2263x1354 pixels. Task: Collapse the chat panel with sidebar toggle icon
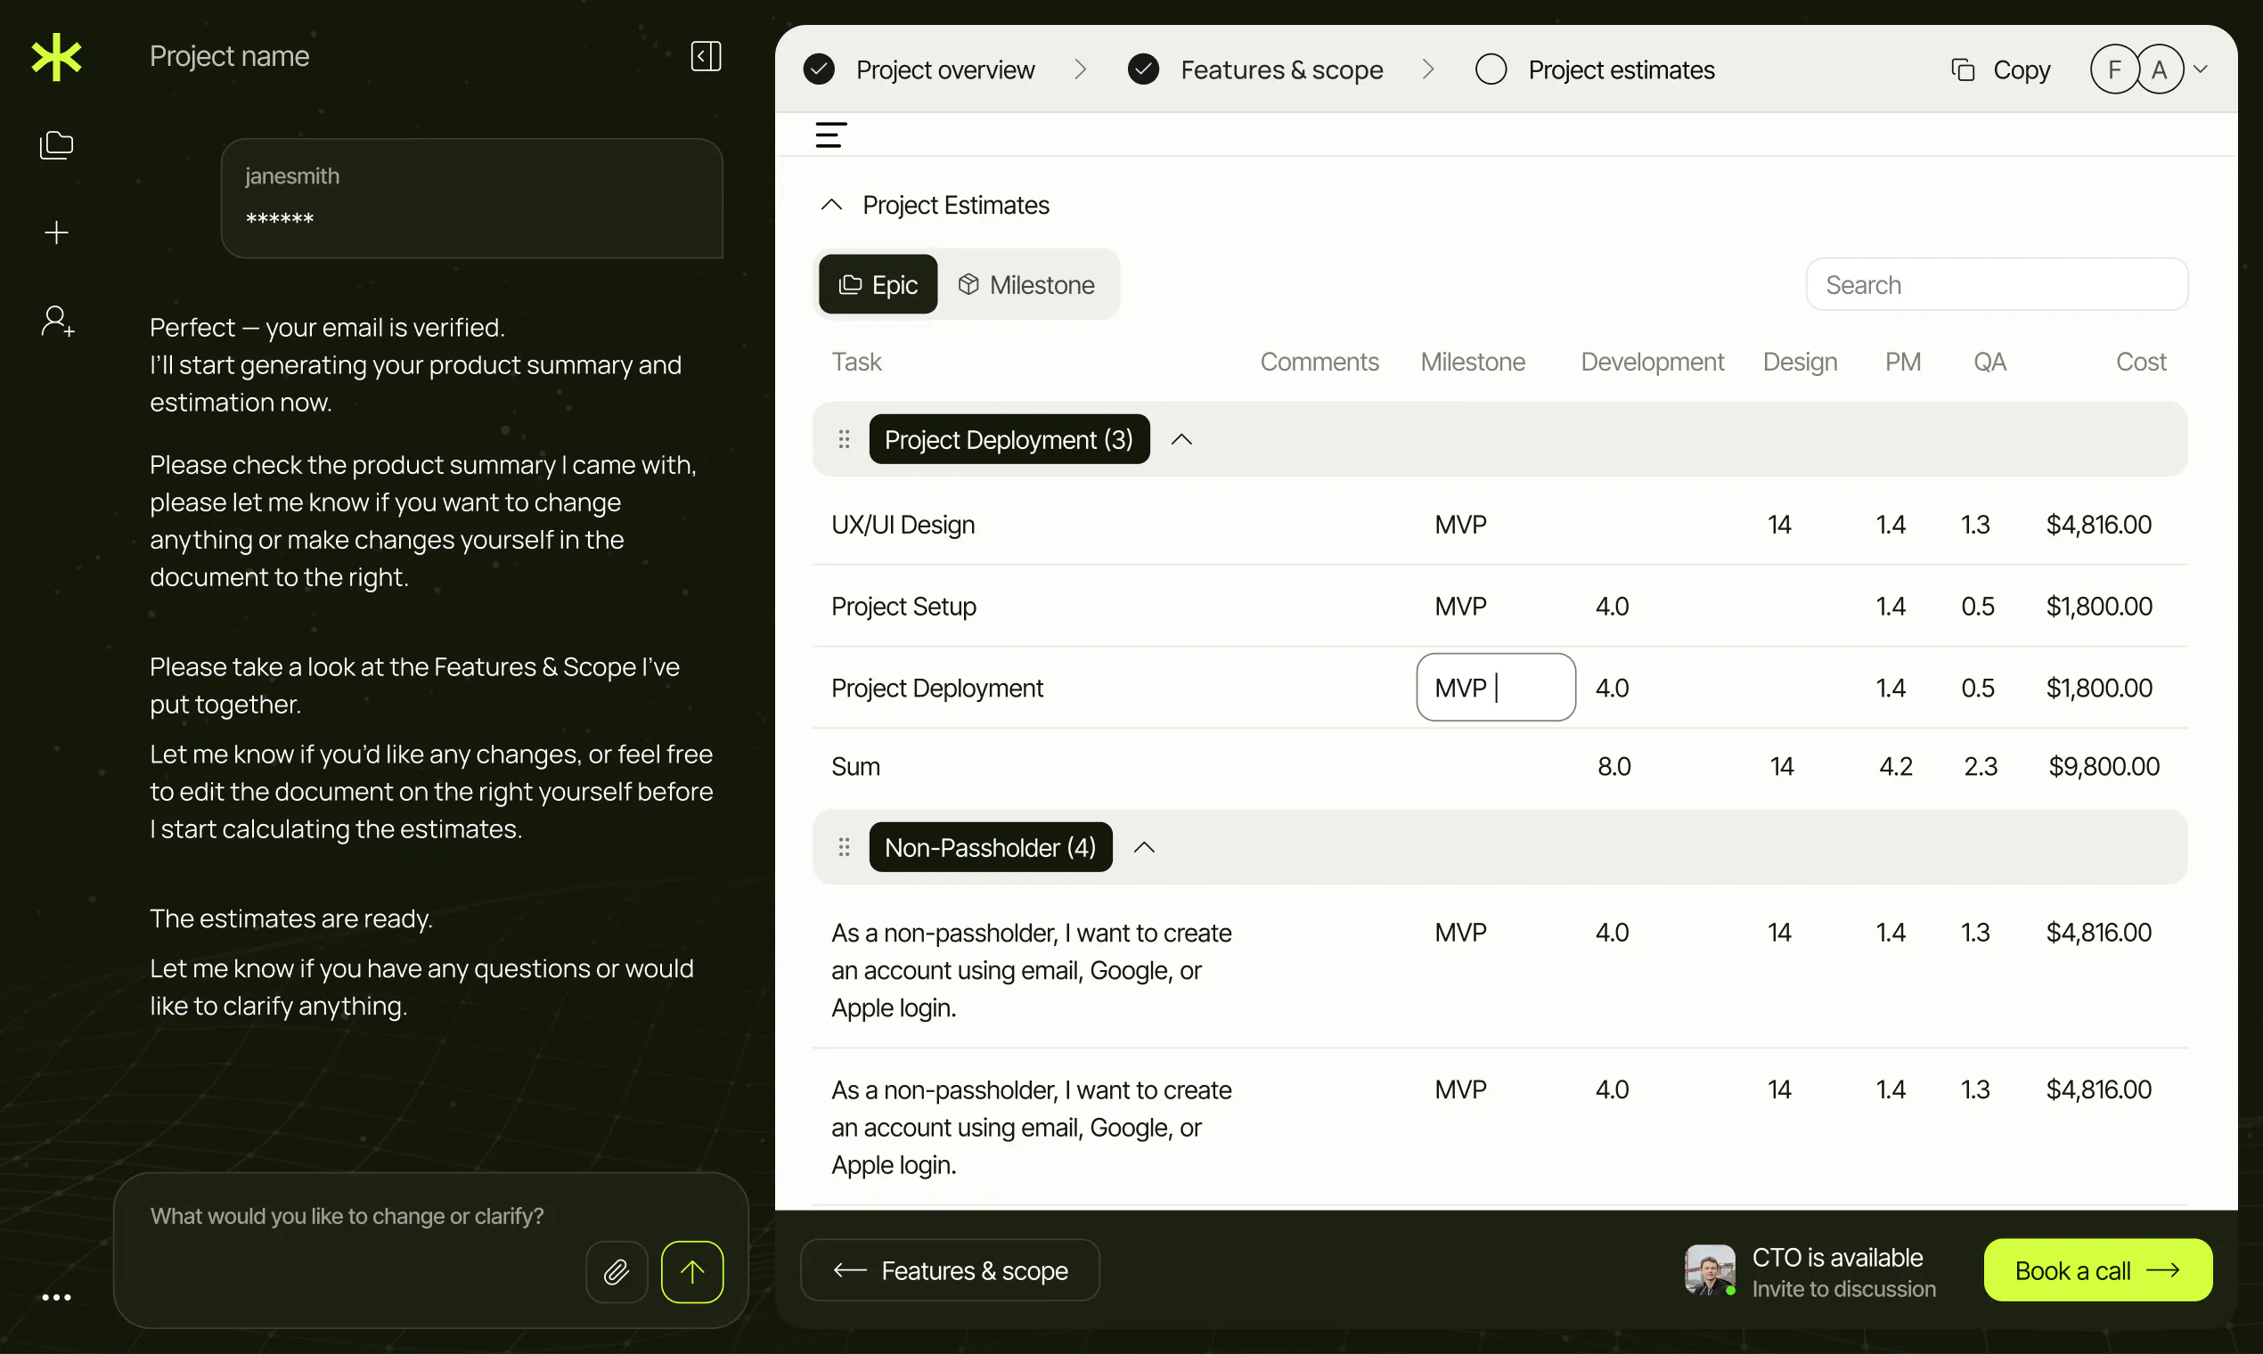click(x=706, y=57)
